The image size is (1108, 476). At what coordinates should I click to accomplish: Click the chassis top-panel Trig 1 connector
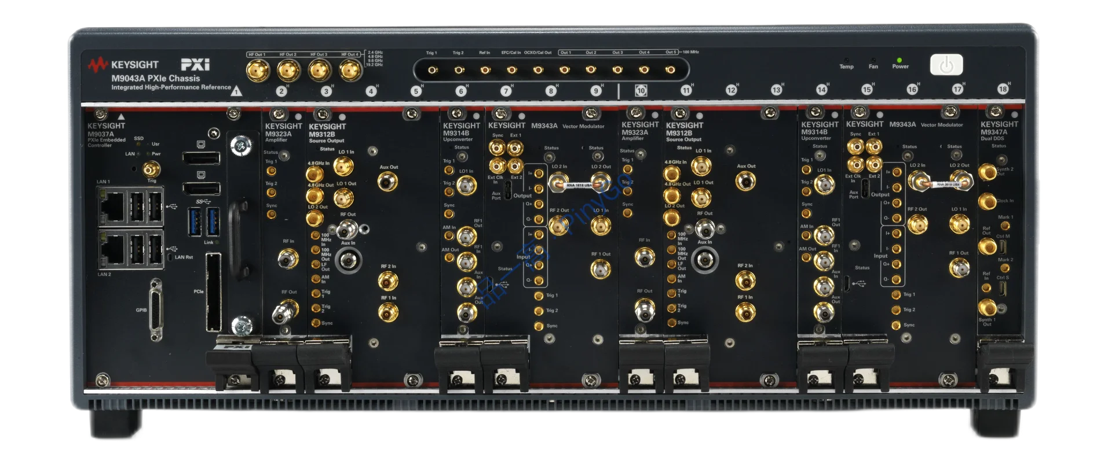[432, 70]
